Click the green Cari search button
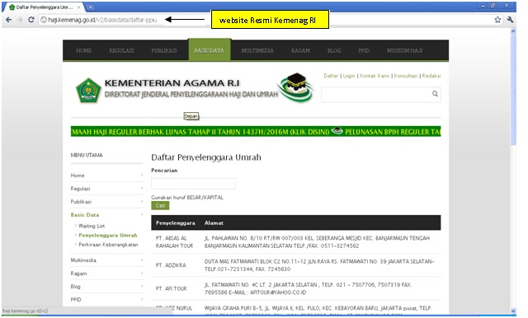The height and width of the screenshot is (318, 528). tap(160, 206)
